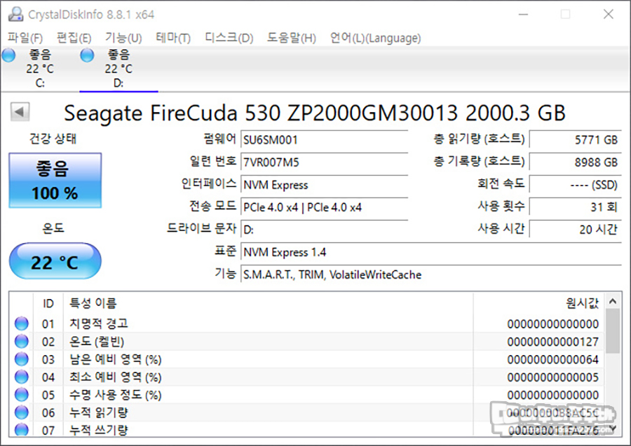Click the CrystalDiskInfo app icon in title bar
631x446 pixels.
16,14
